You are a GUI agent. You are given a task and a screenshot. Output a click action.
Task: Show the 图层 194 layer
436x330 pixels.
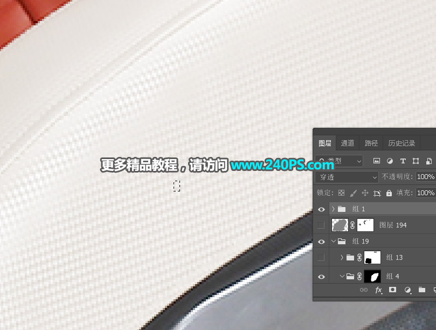coord(321,225)
